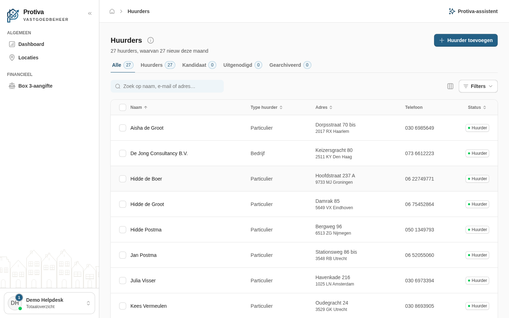
Task: Open tenant Hidde de Groot
Action: (x=147, y=204)
